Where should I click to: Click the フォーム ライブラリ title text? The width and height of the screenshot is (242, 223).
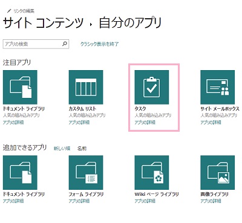(x=86, y=194)
